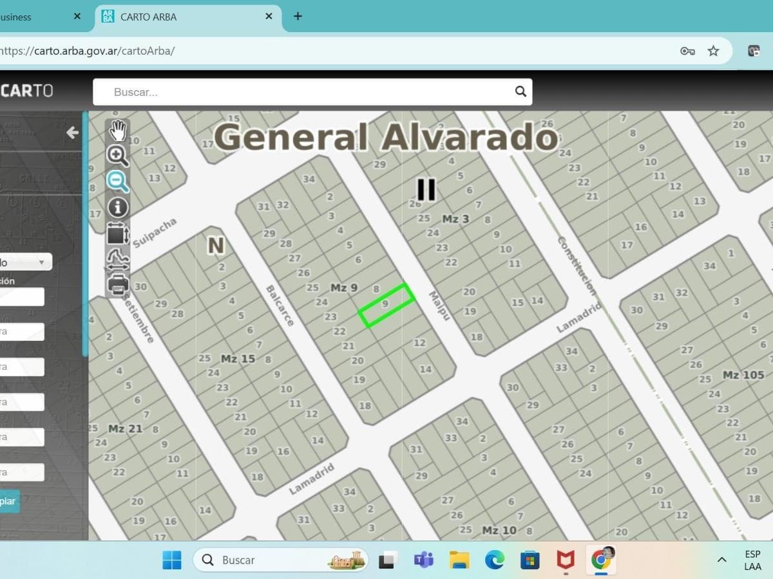773x579 pixels.
Task: Click the full extent view icon
Action: coord(118,234)
